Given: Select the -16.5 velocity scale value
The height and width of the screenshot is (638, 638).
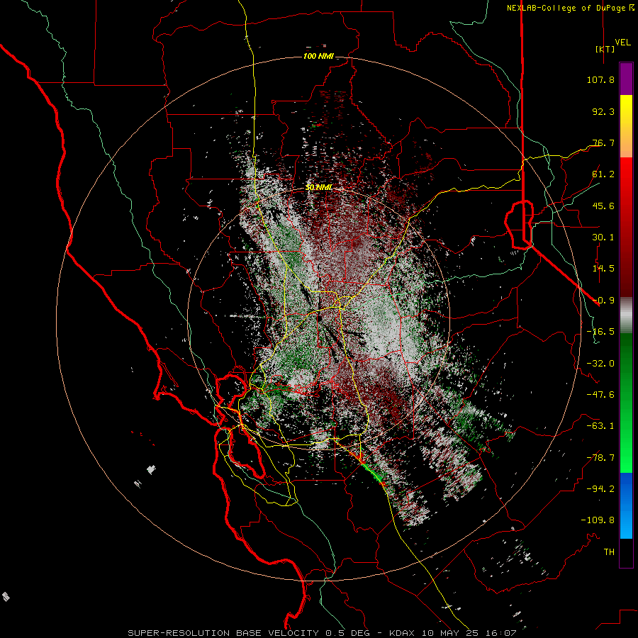Looking at the screenshot, I should tap(600, 332).
